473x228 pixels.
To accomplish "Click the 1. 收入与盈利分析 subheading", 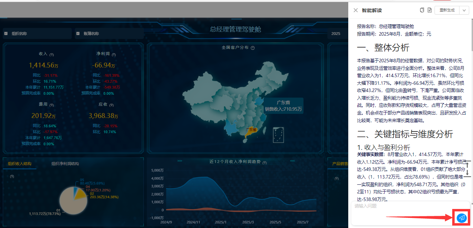I will (x=384, y=147).
